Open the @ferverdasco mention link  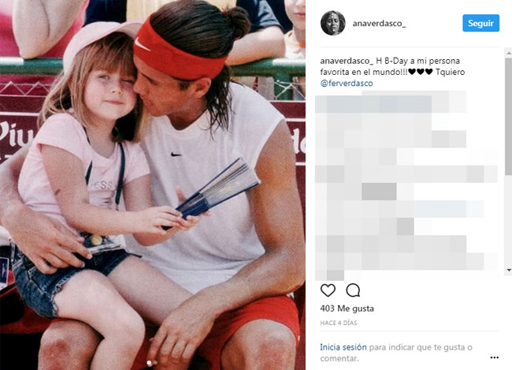pyautogui.click(x=347, y=84)
